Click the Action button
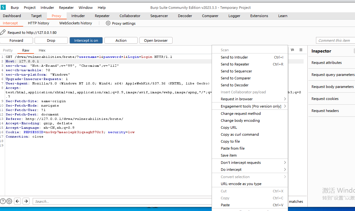 pyautogui.click(x=121, y=40)
